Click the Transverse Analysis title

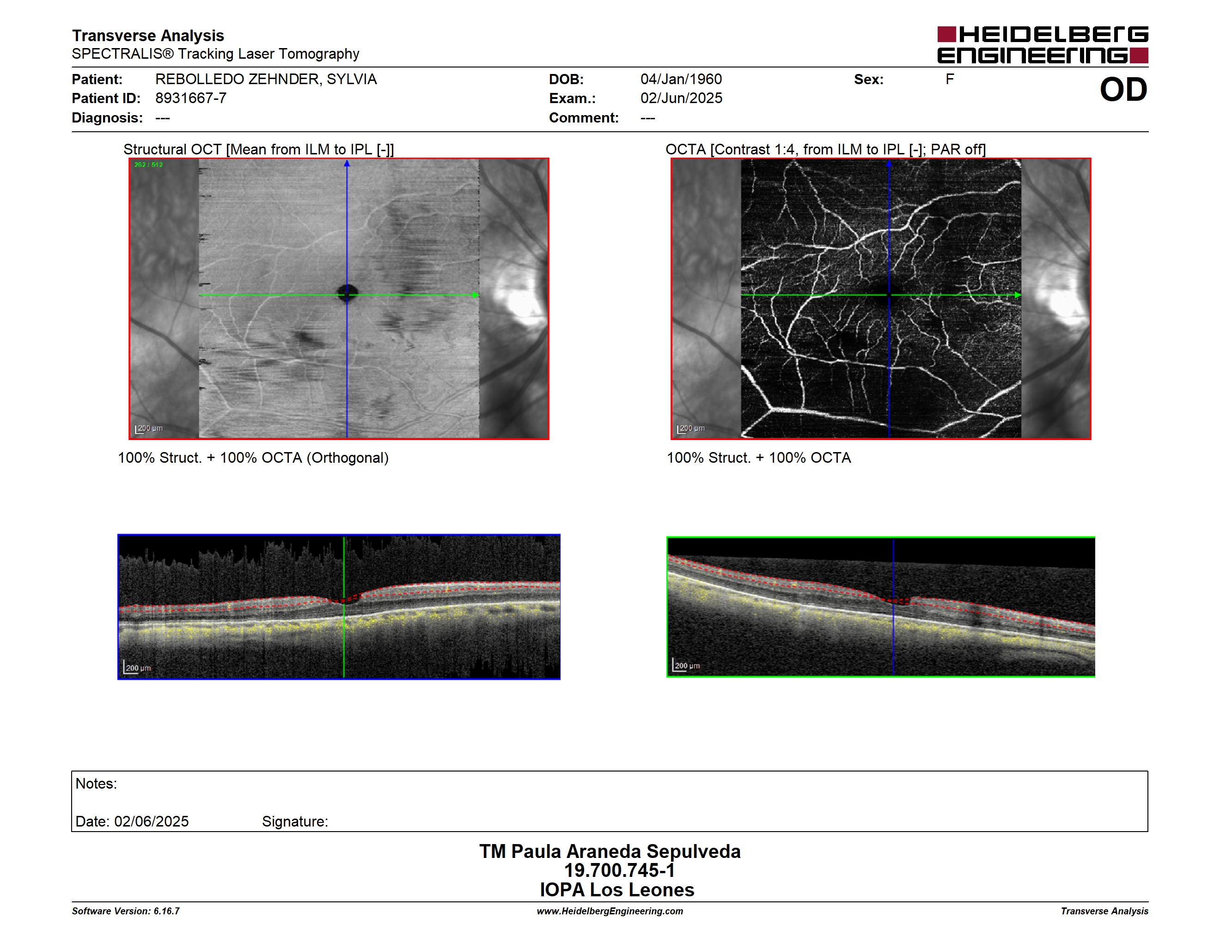tap(148, 36)
